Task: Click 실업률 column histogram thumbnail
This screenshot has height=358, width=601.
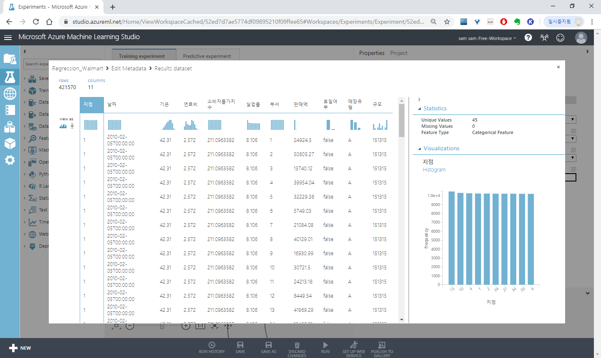Action: coord(253,125)
